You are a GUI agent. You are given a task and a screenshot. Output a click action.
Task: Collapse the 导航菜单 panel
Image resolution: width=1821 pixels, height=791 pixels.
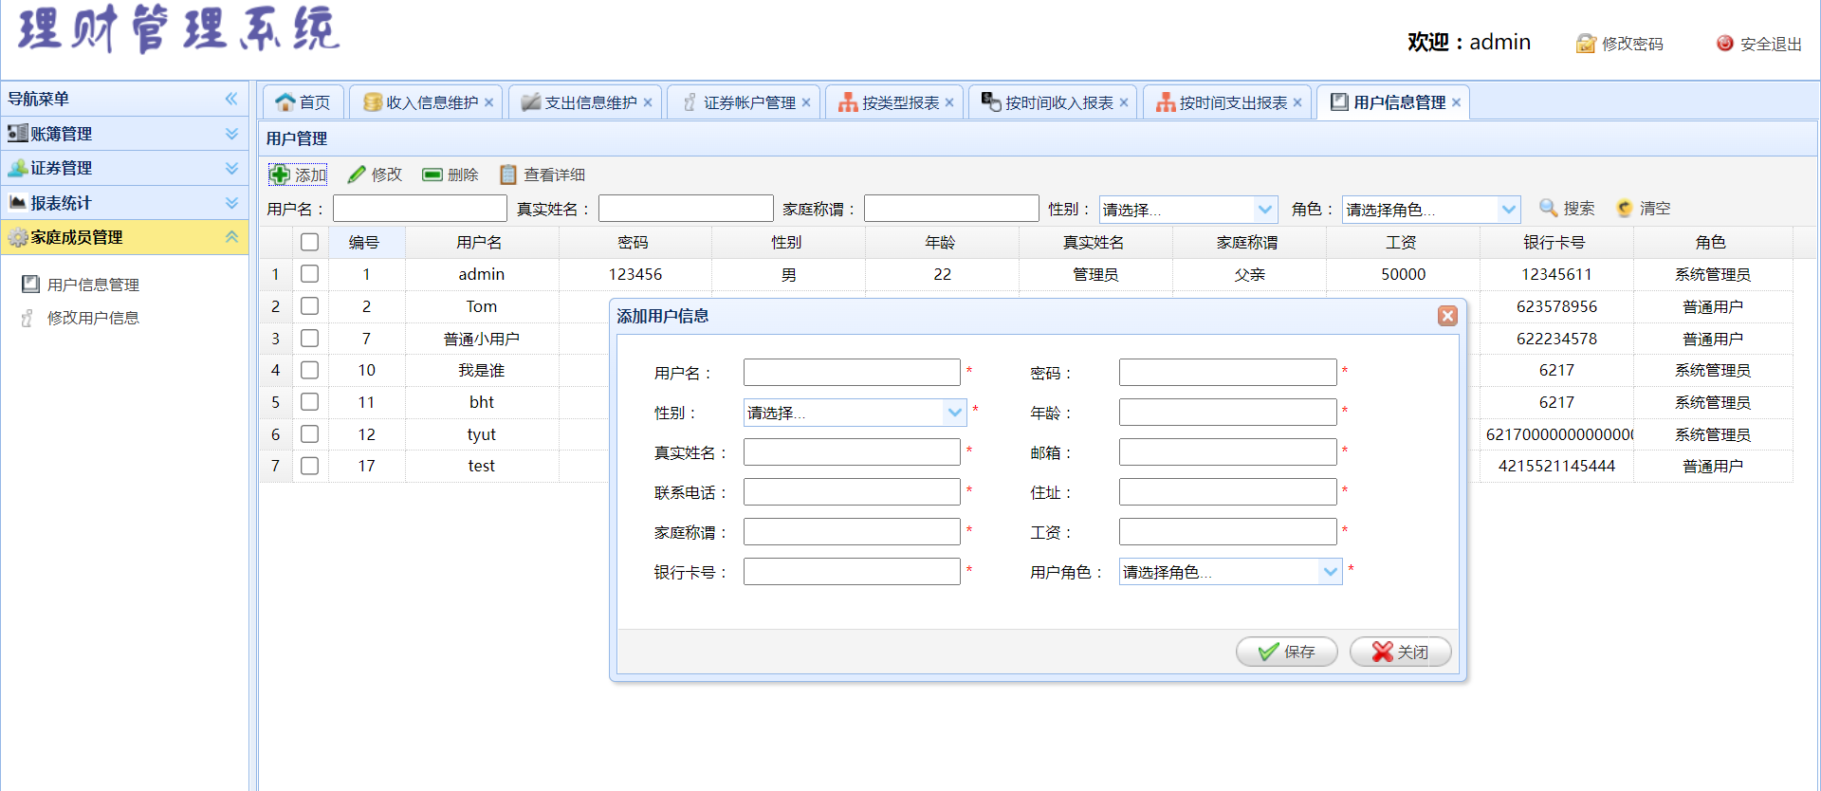click(231, 99)
